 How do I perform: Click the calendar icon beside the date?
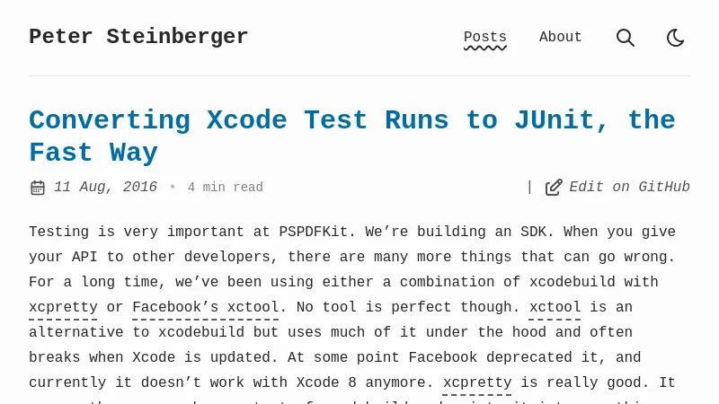(x=37, y=188)
